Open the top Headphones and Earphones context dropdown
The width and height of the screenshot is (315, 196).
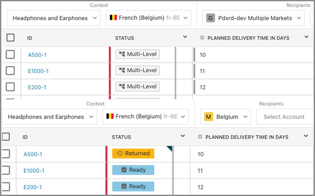(x=53, y=18)
